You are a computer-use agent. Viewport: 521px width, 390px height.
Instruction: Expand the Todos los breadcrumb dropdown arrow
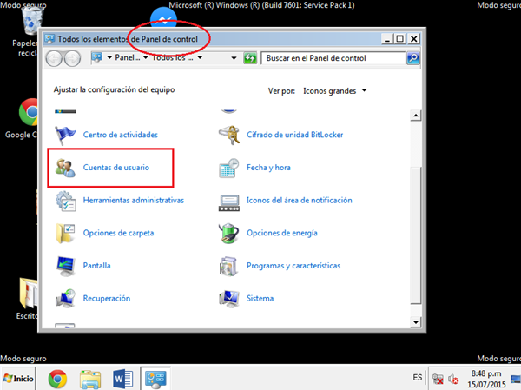200,58
